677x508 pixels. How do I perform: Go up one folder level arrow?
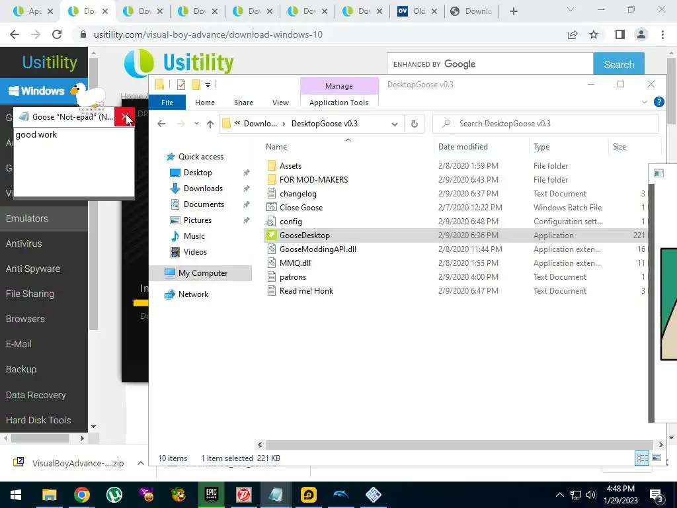click(210, 124)
